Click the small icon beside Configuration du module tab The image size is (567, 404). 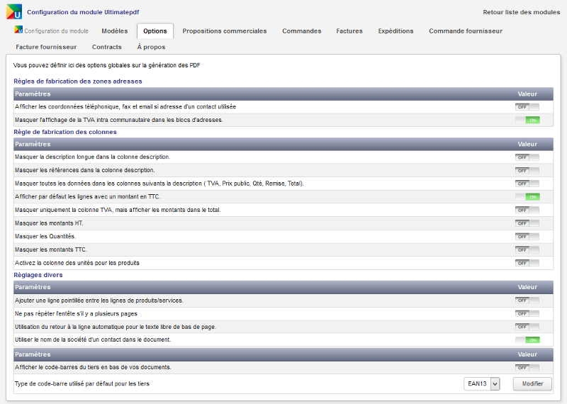[x=18, y=31]
